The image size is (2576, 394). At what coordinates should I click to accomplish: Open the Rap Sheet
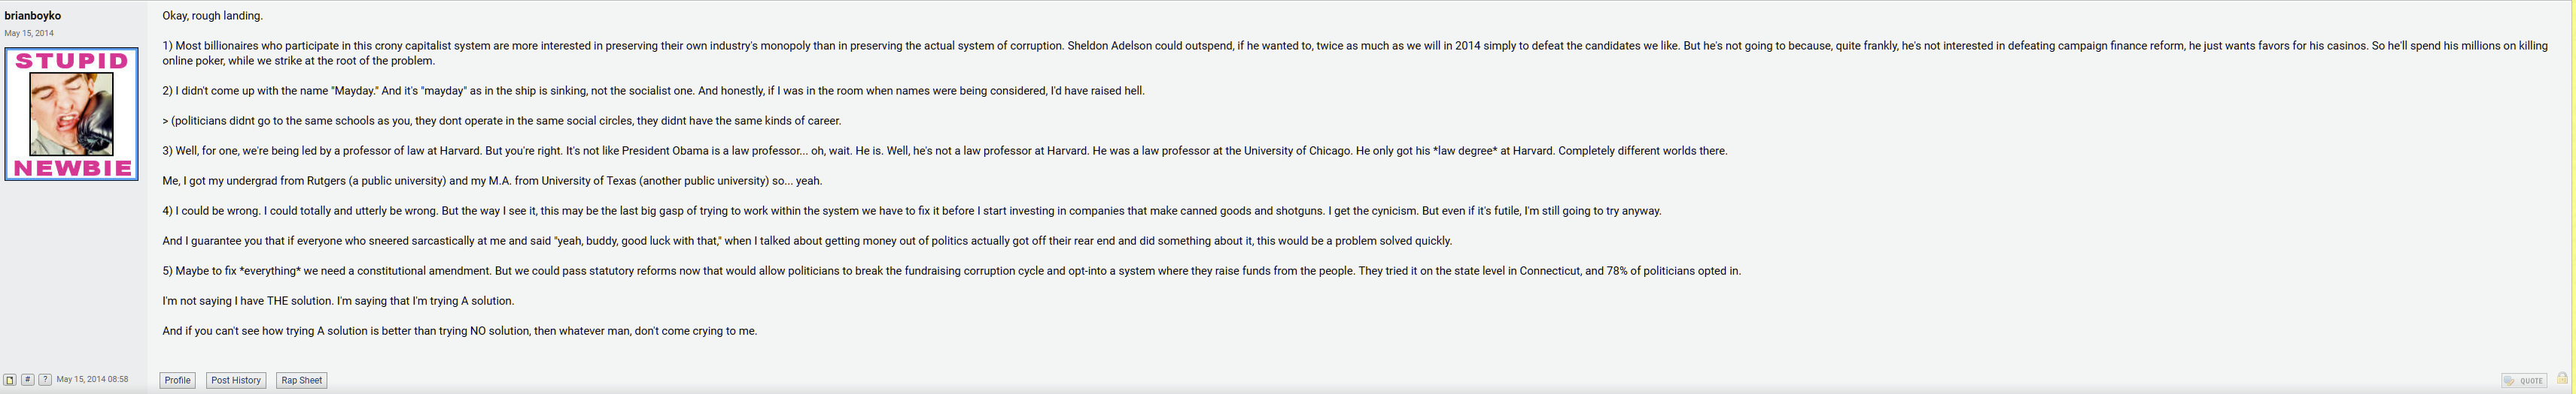click(301, 380)
